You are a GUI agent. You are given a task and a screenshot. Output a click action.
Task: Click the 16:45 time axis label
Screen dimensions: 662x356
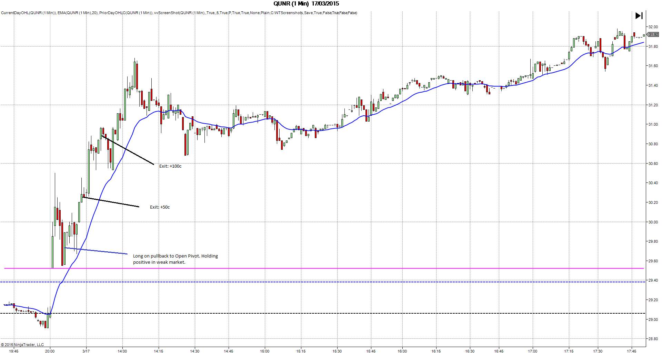[499, 351]
